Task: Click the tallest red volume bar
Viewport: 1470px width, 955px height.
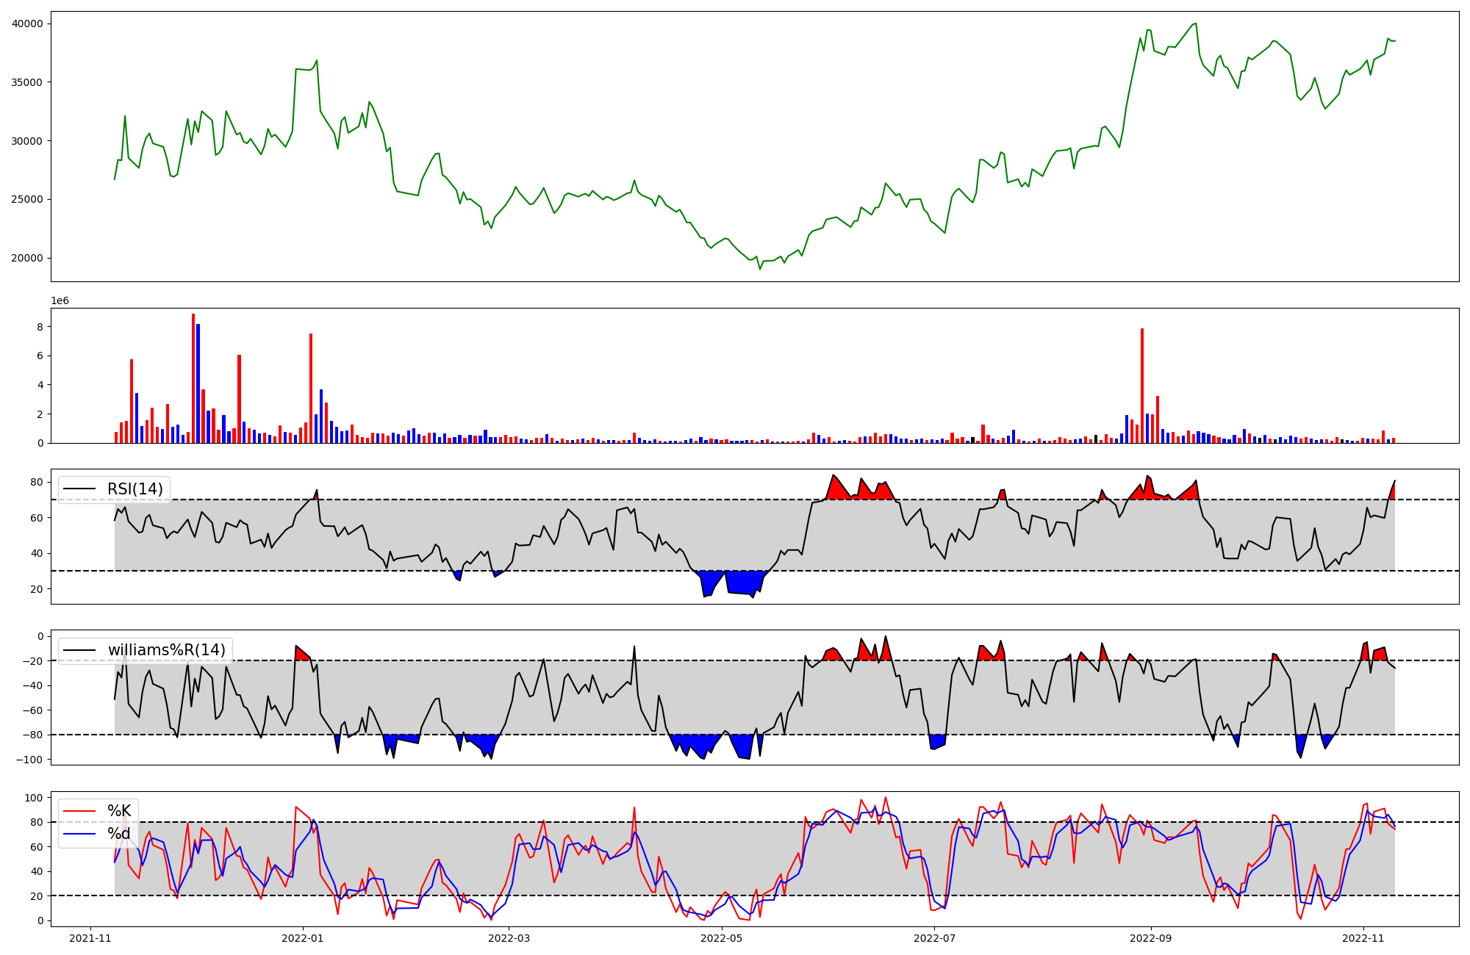Action: 193,378
